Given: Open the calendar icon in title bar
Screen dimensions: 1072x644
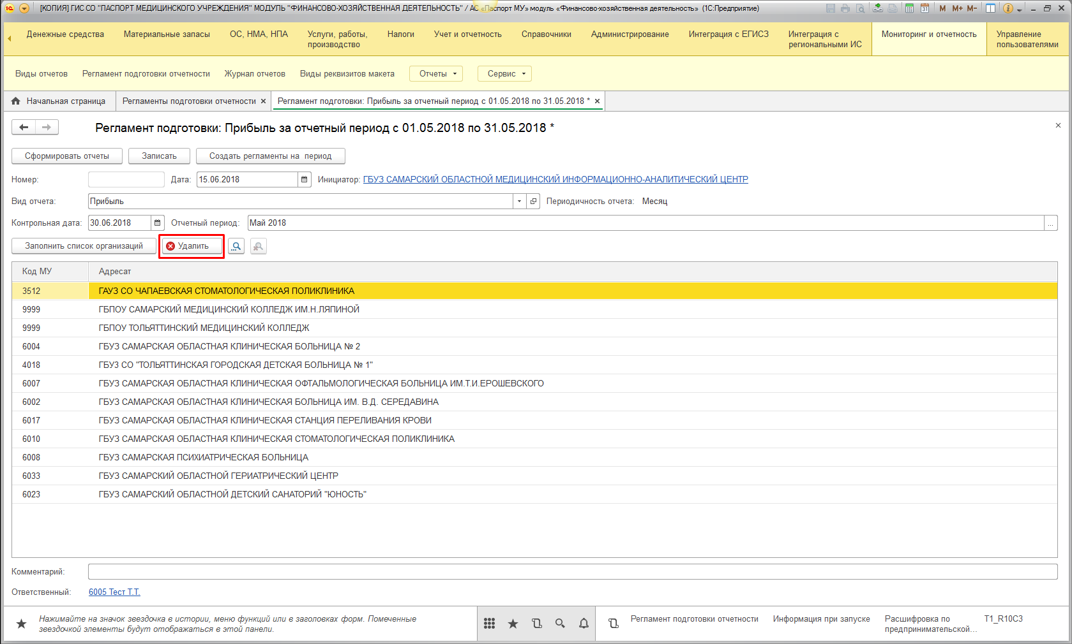Looking at the screenshot, I should coord(925,8).
